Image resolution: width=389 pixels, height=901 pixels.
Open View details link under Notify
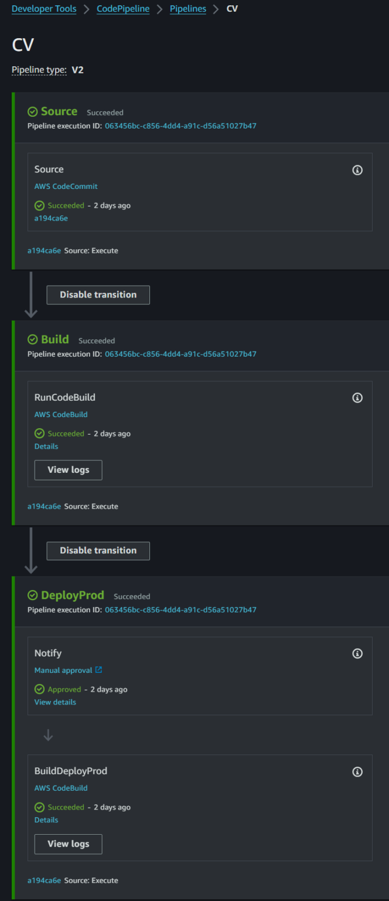click(55, 702)
